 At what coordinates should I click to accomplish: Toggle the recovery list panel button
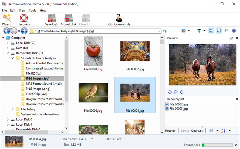(219, 31)
